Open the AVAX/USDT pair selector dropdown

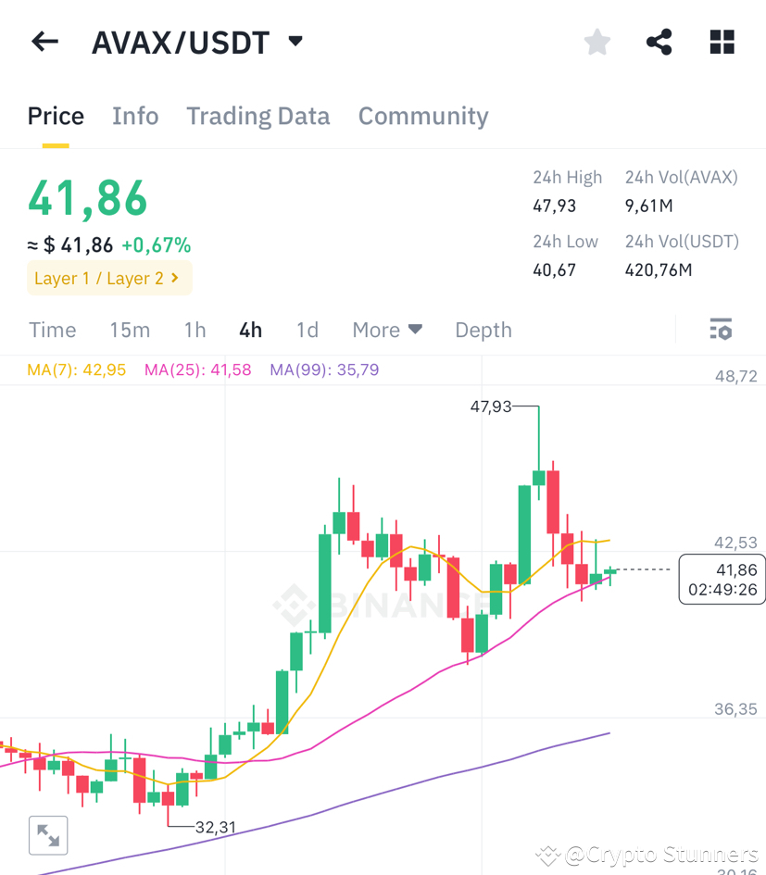(x=198, y=41)
